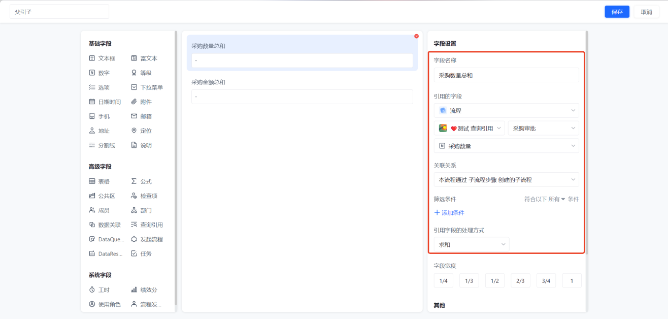
Task: Add an 邮箱 email field
Action: [142, 116]
